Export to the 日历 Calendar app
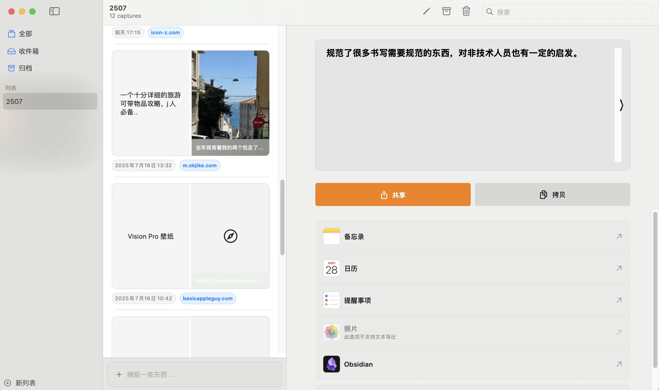The height and width of the screenshot is (390, 659). 350,269
